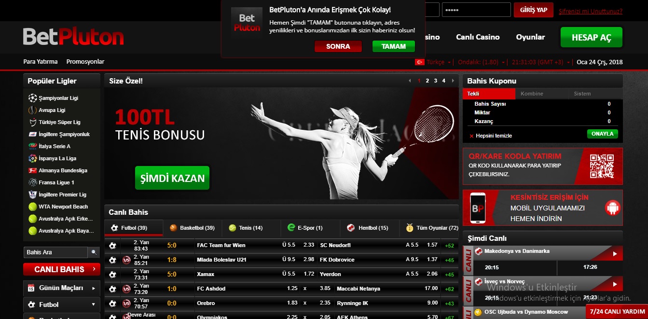
Task: Click the red X Hepsini temizle icon
Action: [x=471, y=136]
